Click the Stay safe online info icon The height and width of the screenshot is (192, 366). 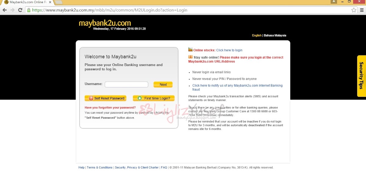click(x=190, y=57)
